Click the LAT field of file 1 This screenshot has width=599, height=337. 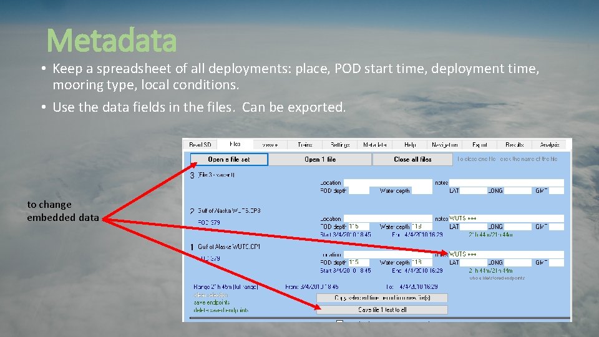click(474, 263)
